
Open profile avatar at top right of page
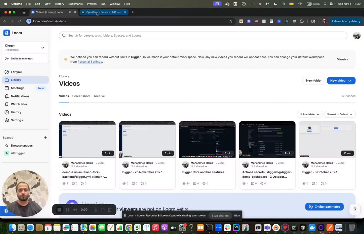(x=357, y=35)
